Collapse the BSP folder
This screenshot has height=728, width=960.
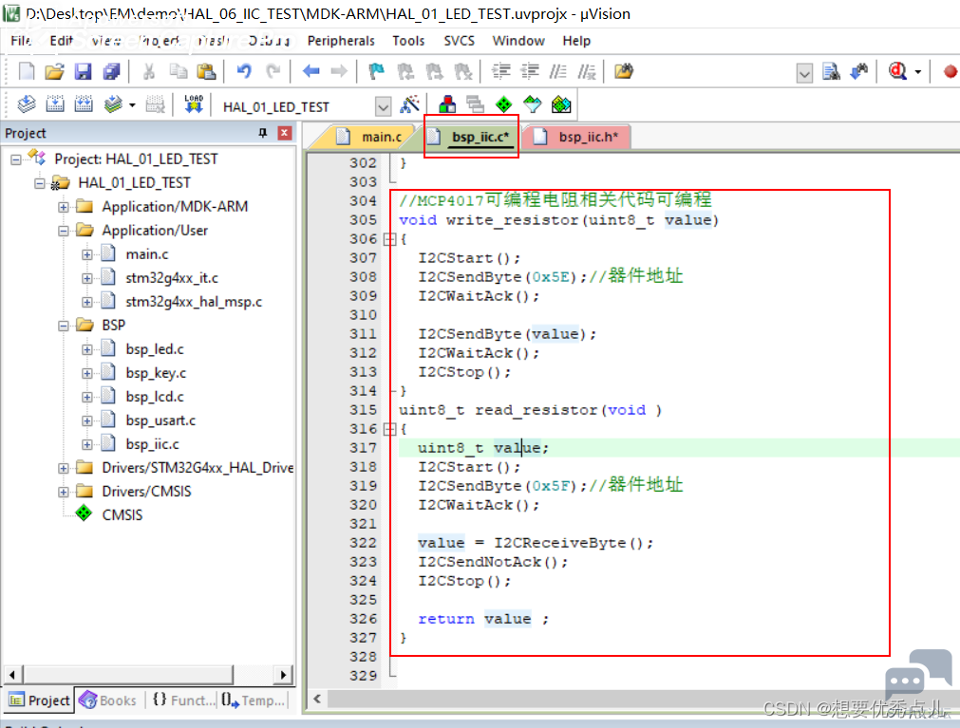pos(64,327)
